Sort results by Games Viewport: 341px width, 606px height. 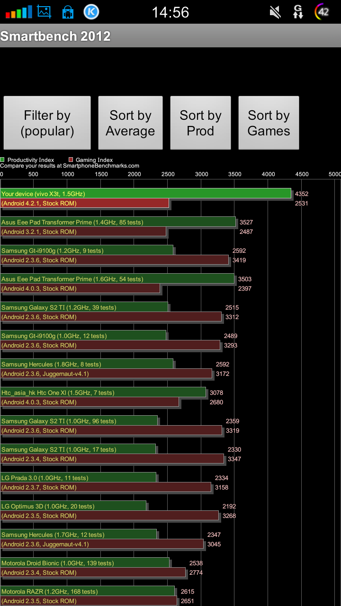pos(269,123)
